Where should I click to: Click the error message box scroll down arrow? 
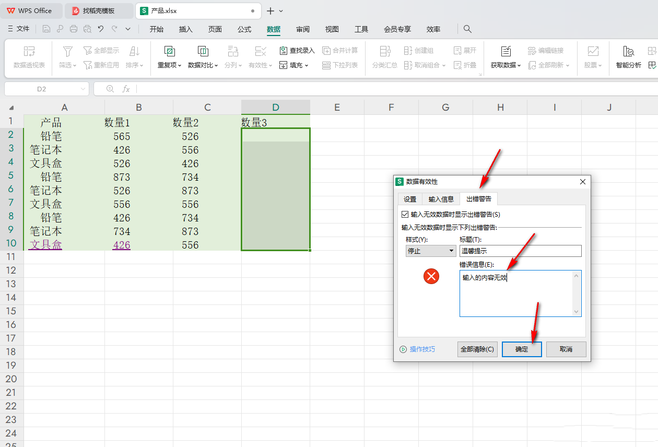coord(577,312)
